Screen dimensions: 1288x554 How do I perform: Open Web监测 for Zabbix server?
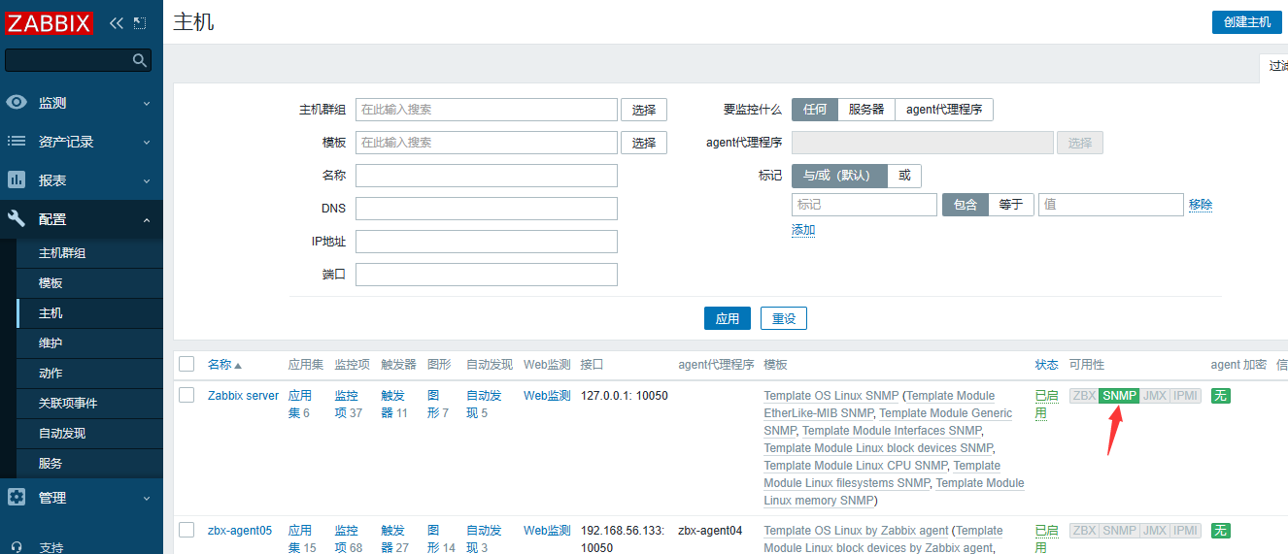(x=547, y=396)
